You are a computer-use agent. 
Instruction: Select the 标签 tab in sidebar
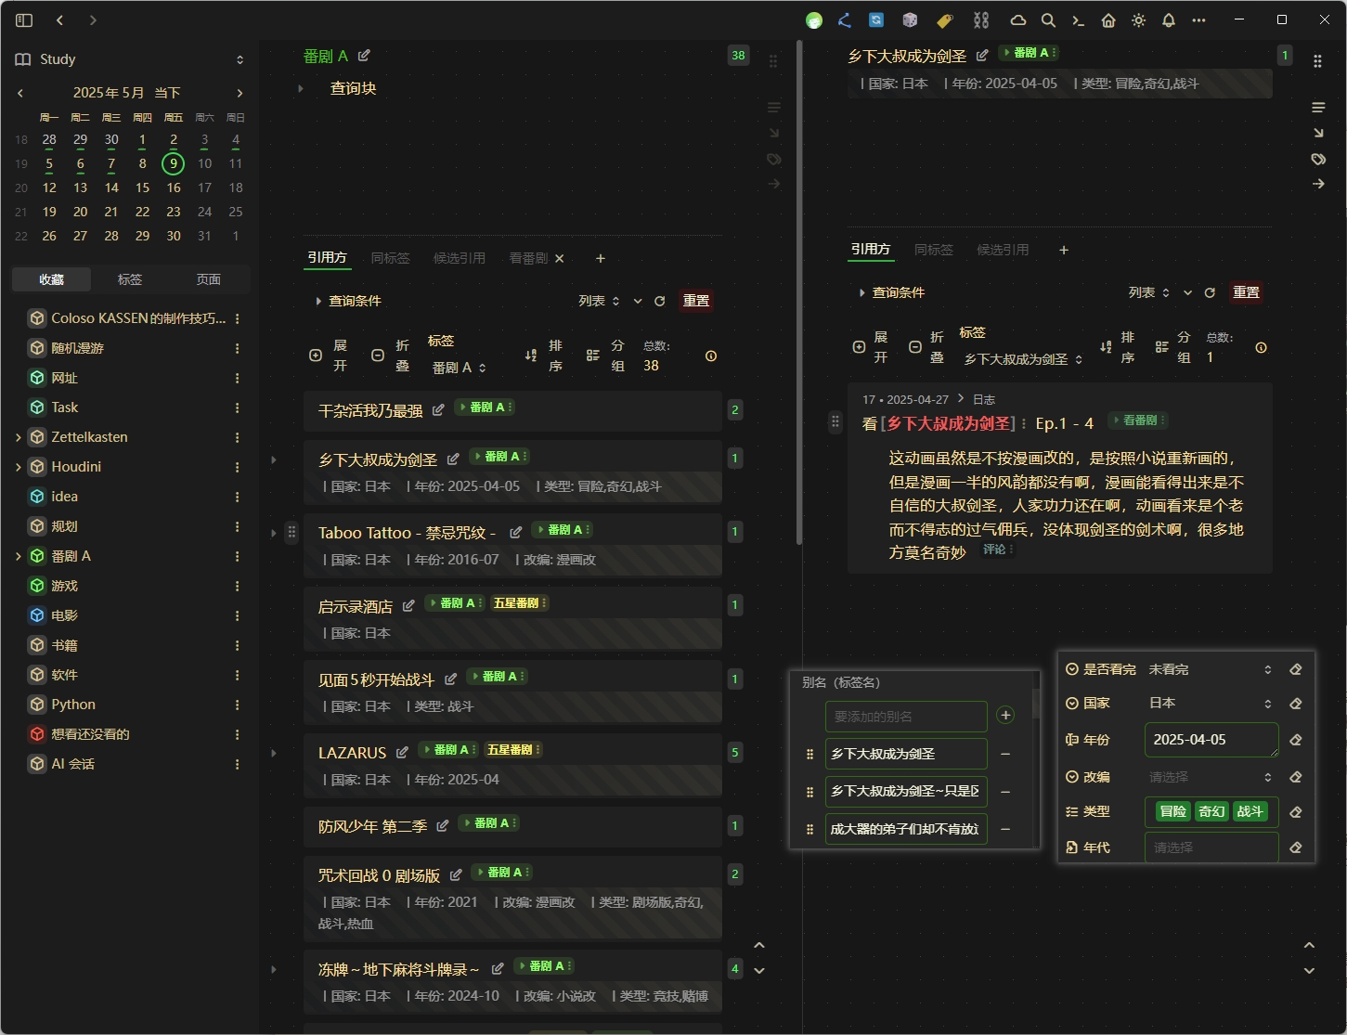130,279
